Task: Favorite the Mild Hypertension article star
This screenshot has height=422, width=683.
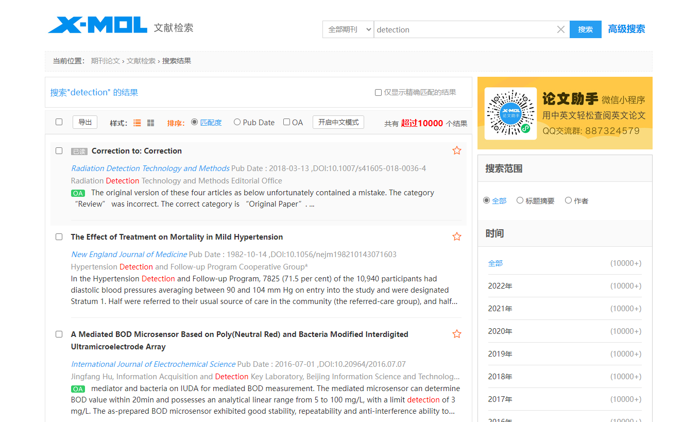Action: tap(456, 237)
